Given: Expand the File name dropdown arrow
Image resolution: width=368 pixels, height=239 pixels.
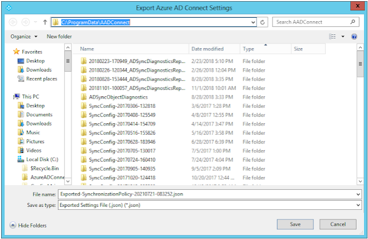Looking at the screenshot, I should click(358, 194).
